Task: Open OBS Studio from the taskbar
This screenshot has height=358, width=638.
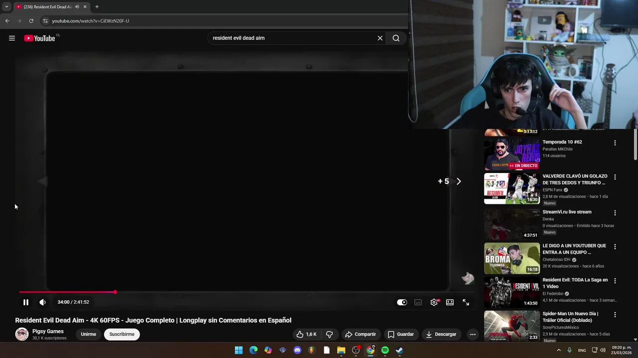Action: (356, 350)
